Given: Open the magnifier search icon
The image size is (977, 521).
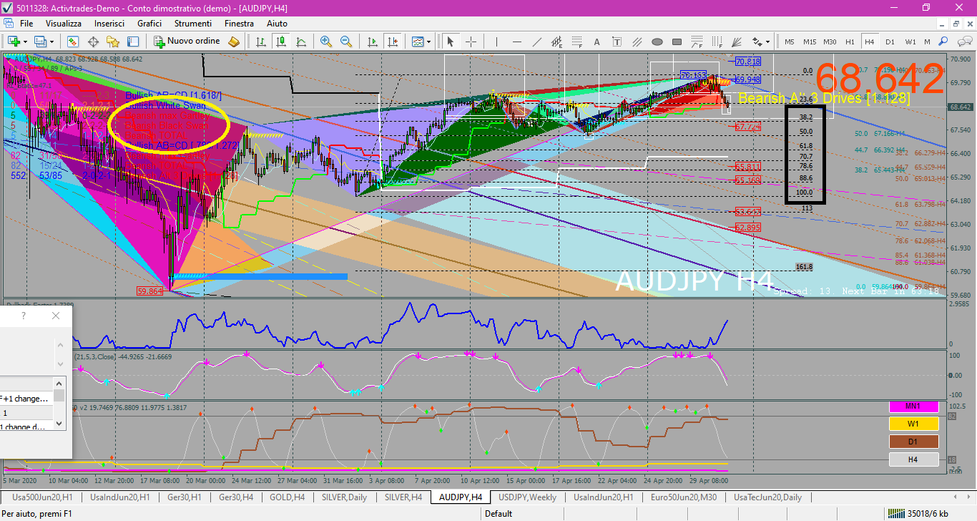Looking at the screenshot, I should (943, 42).
